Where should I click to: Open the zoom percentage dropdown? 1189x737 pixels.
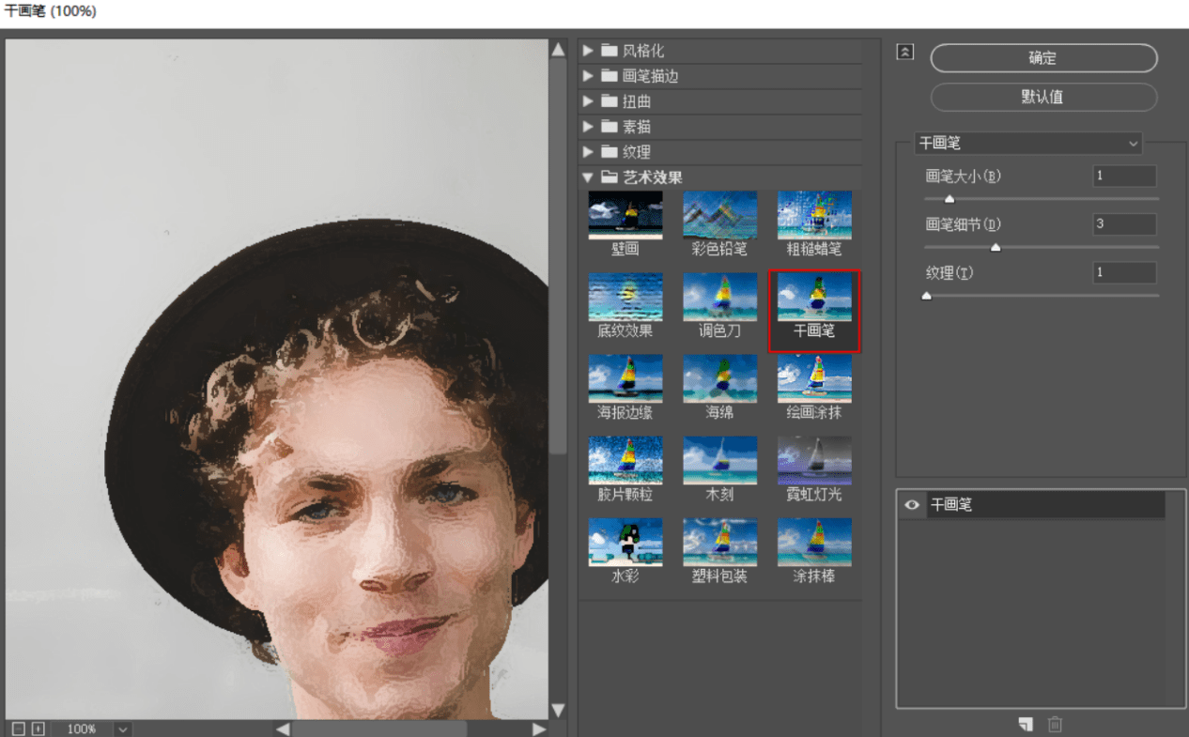pyautogui.click(x=123, y=729)
